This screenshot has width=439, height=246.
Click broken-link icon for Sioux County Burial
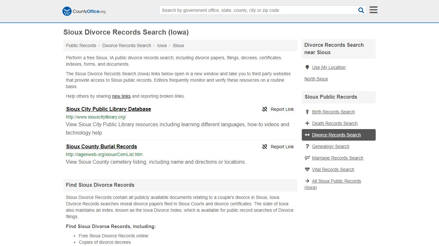click(x=265, y=147)
